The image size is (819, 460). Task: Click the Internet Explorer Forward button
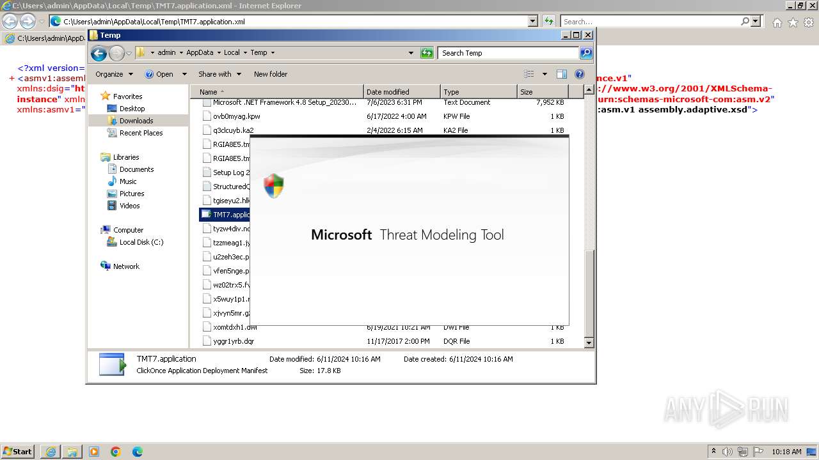pos(28,21)
